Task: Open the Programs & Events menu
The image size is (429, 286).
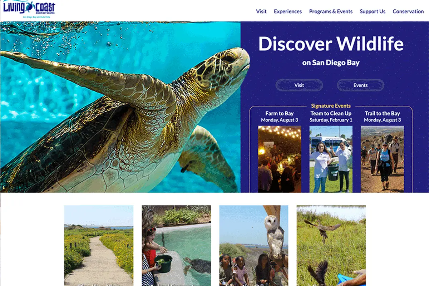Action: click(331, 11)
